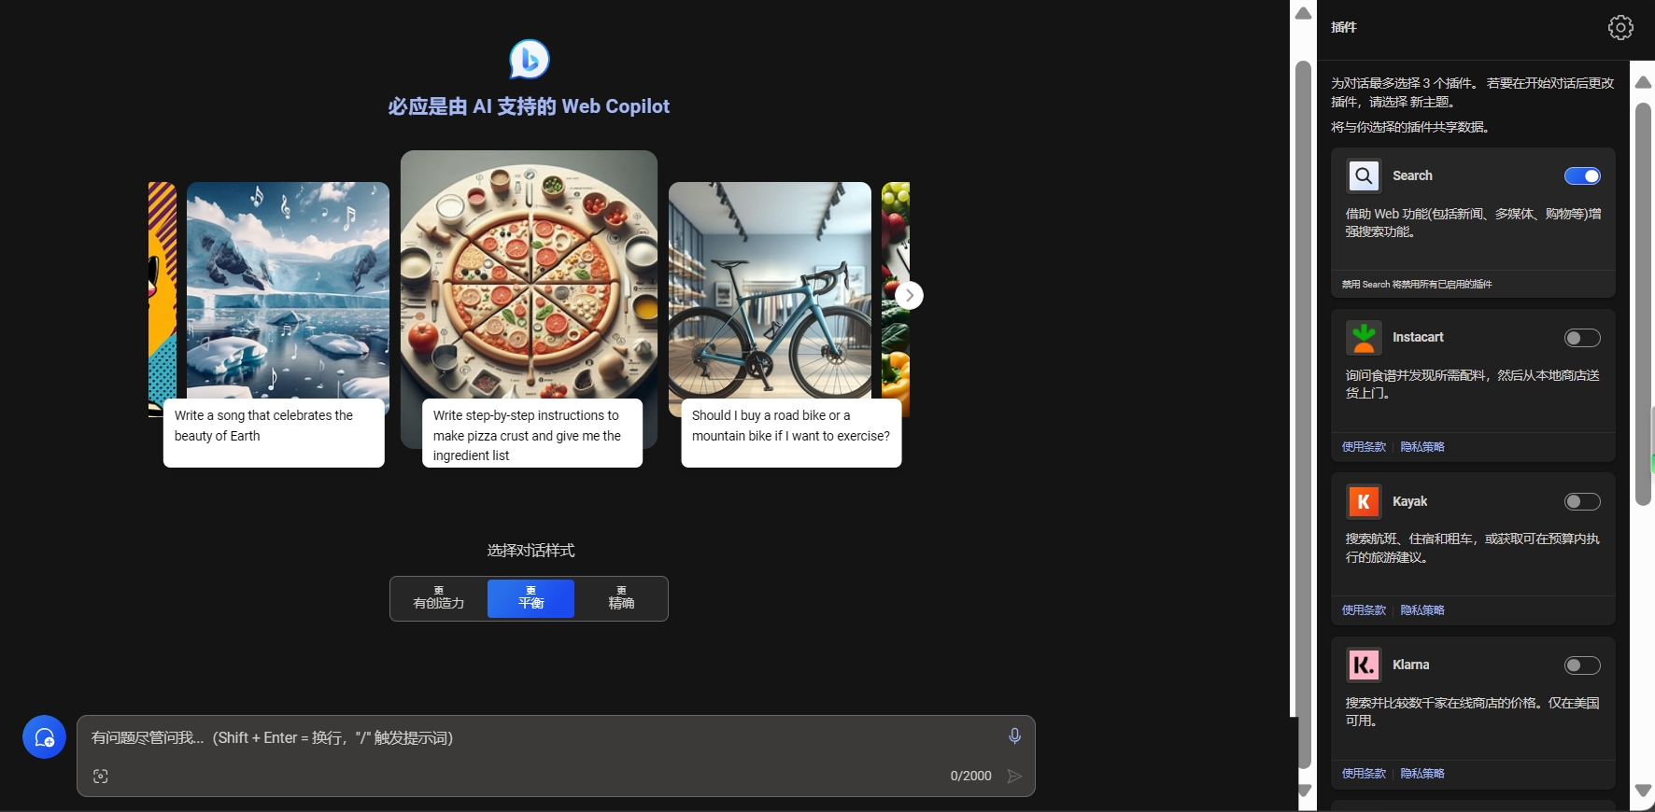Enable the Instacart plugin toggle
Screen dimensions: 1655x812
pos(1582,338)
